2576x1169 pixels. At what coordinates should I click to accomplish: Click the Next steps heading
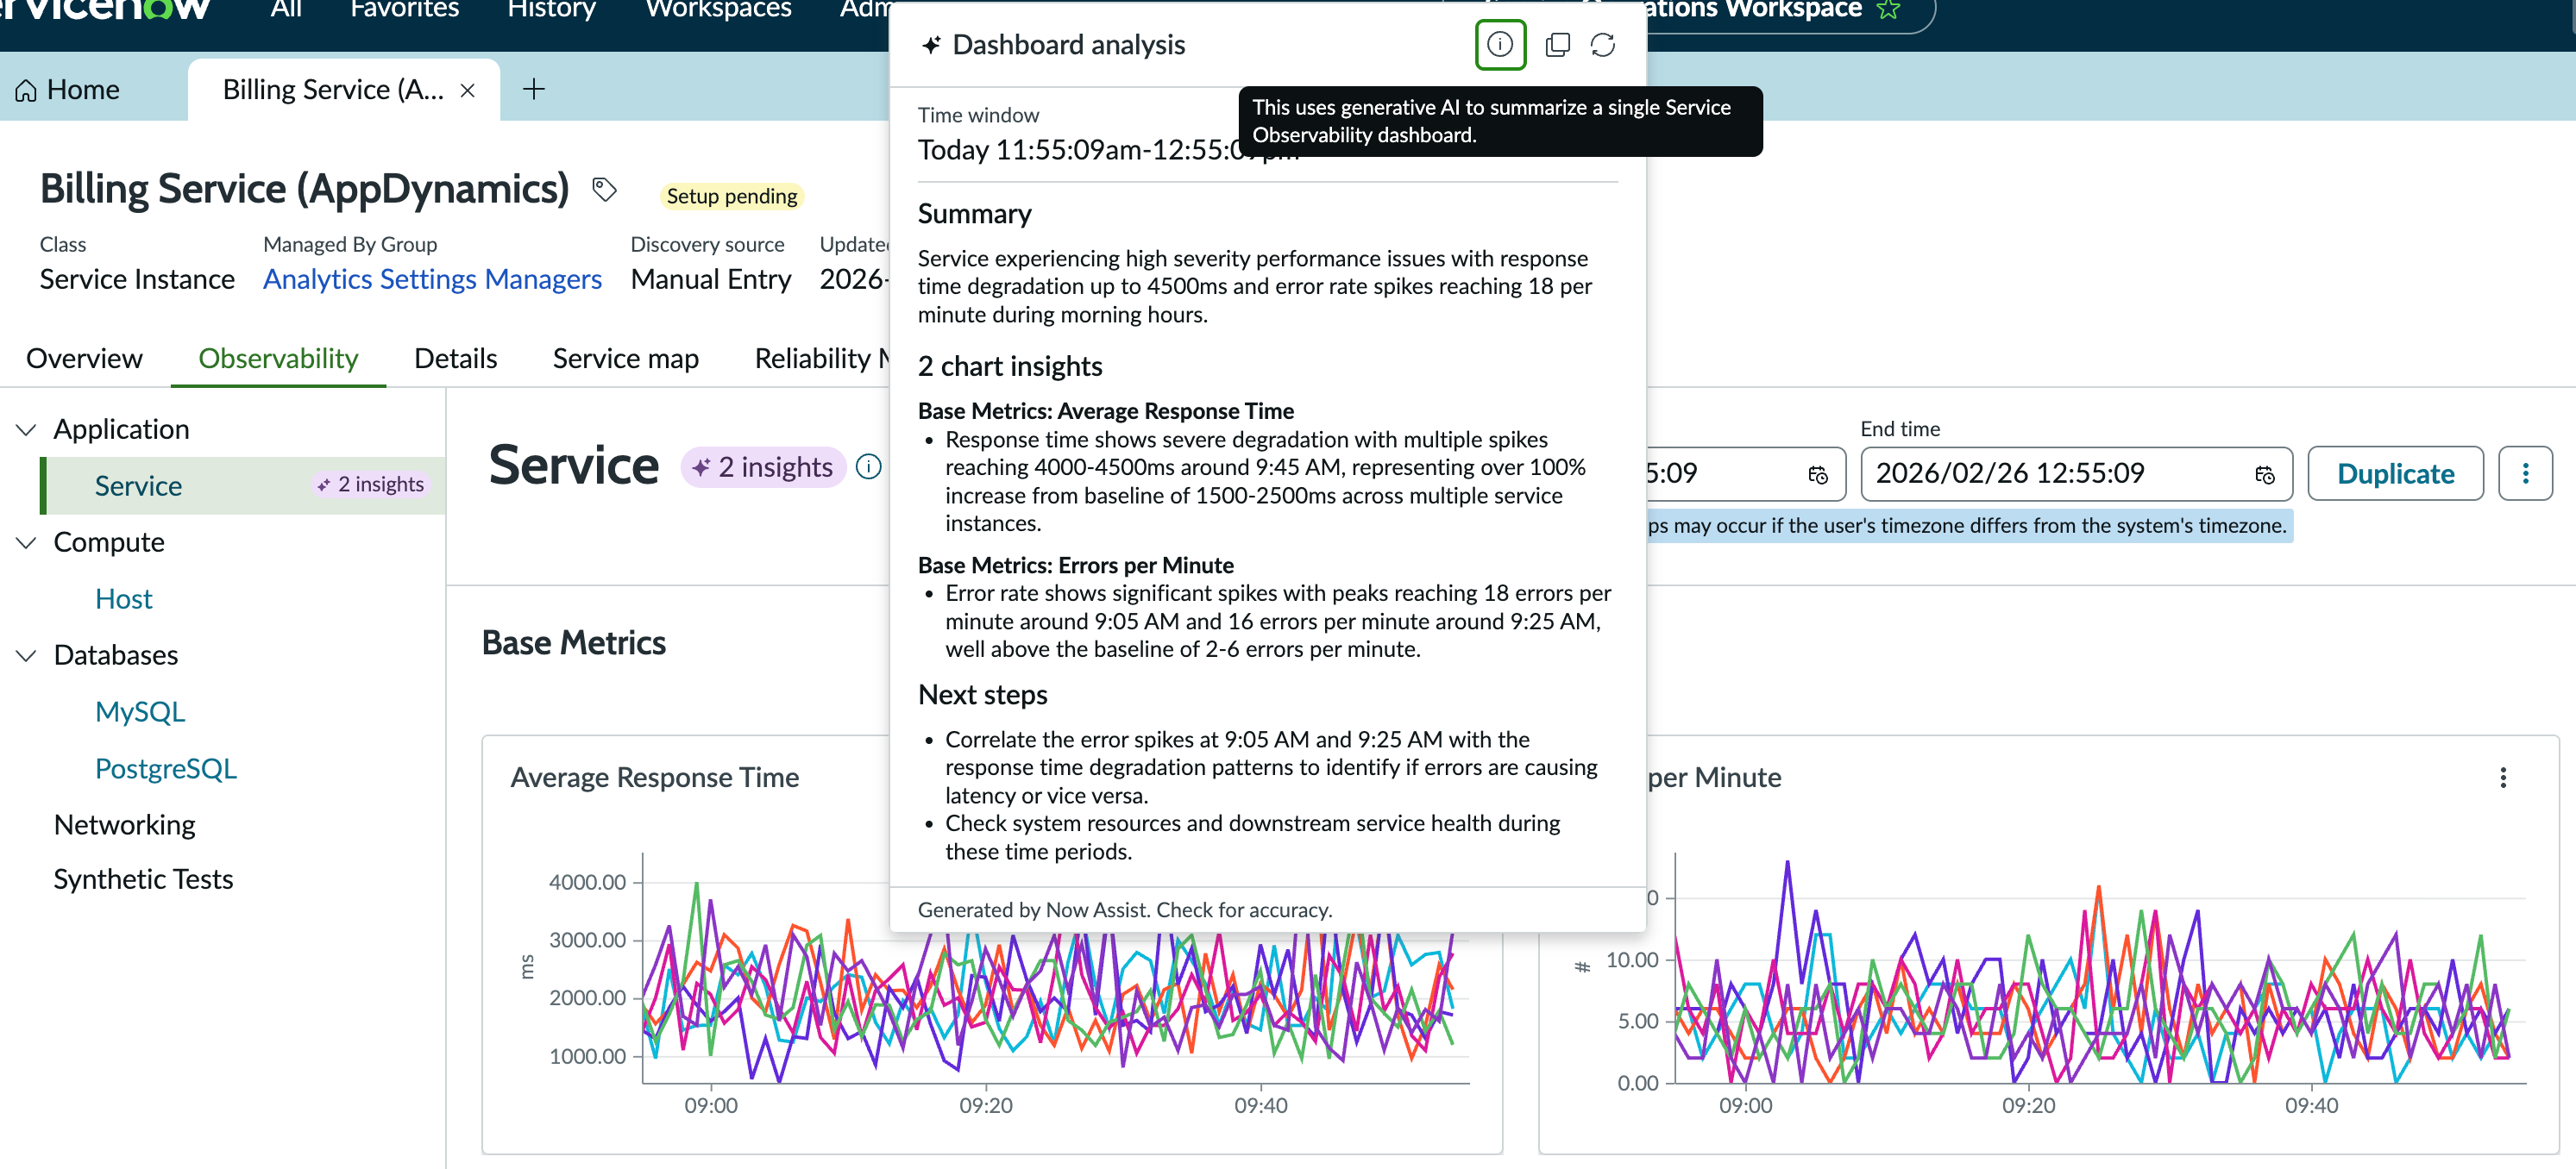[982, 694]
